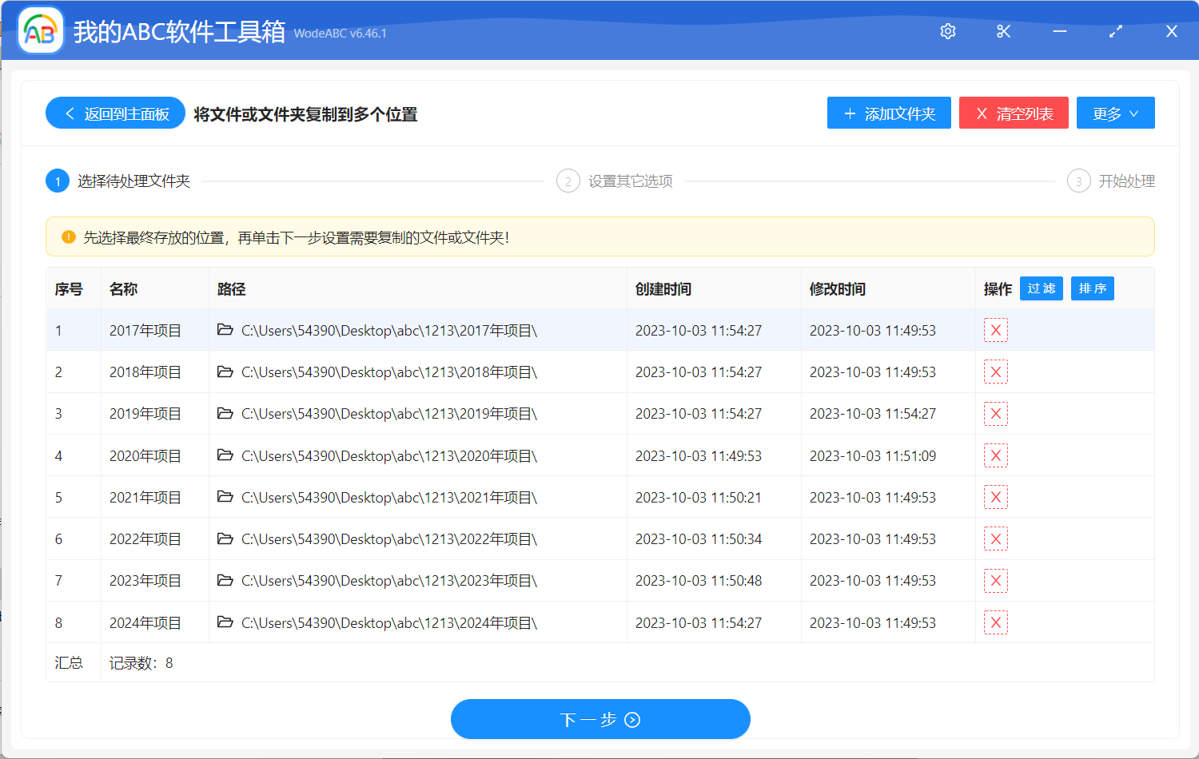Click the folder icon beside the 2021年项目 path
The image size is (1199, 759).
225,497
